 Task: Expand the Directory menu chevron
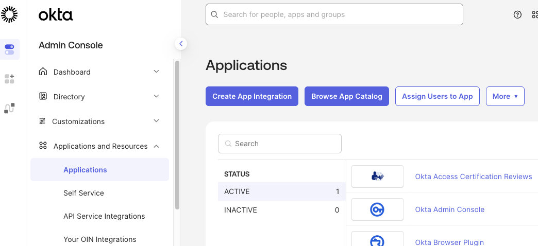[x=156, y=96]
